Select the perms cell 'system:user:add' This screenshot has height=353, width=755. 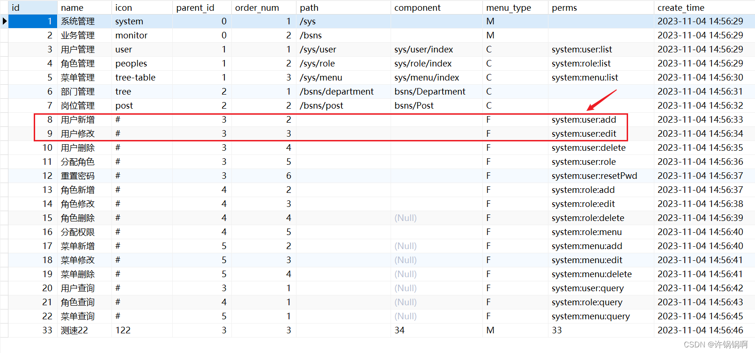pyautogui.click(x=601, y=120)
